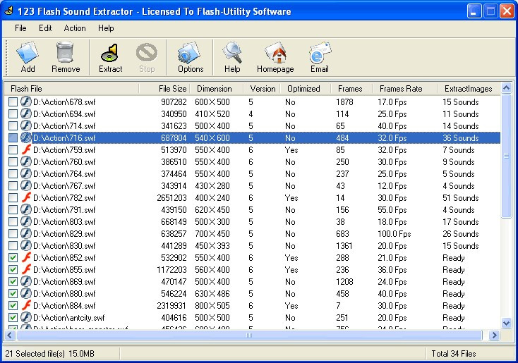Open the Homepage house icon

click(x=275, y=52)
